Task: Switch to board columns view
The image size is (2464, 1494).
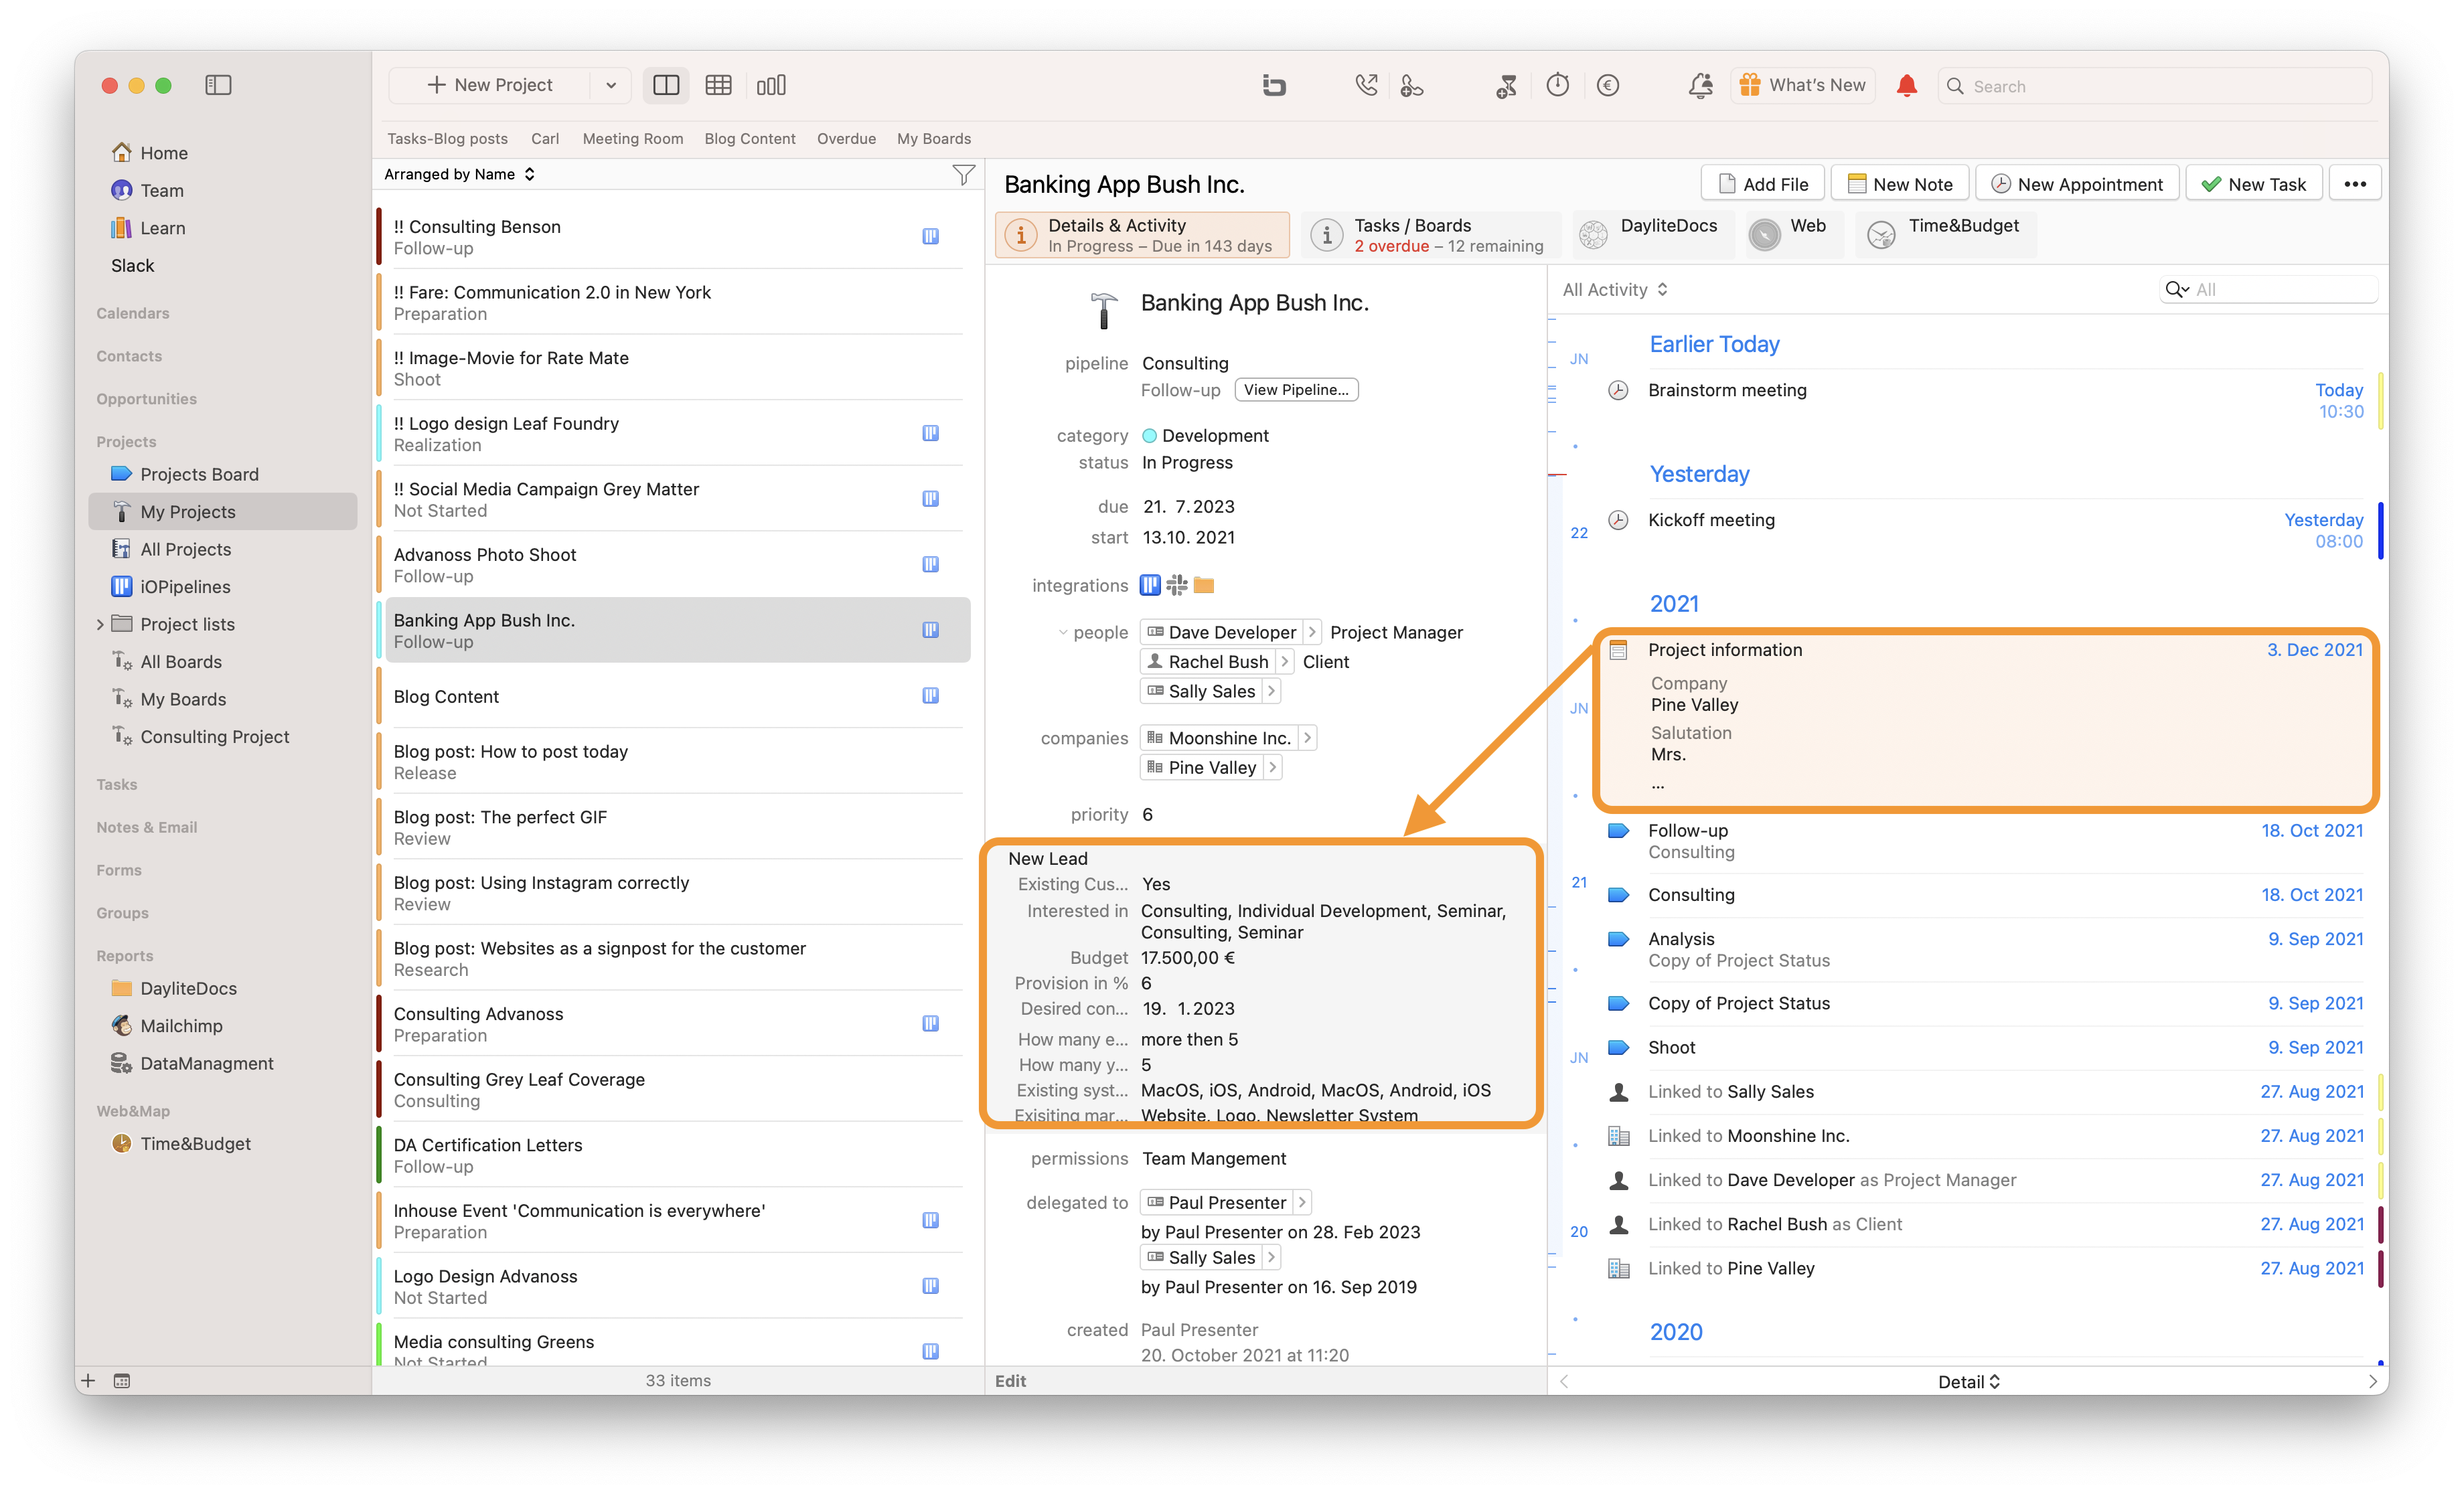Action: click(771, 85)
